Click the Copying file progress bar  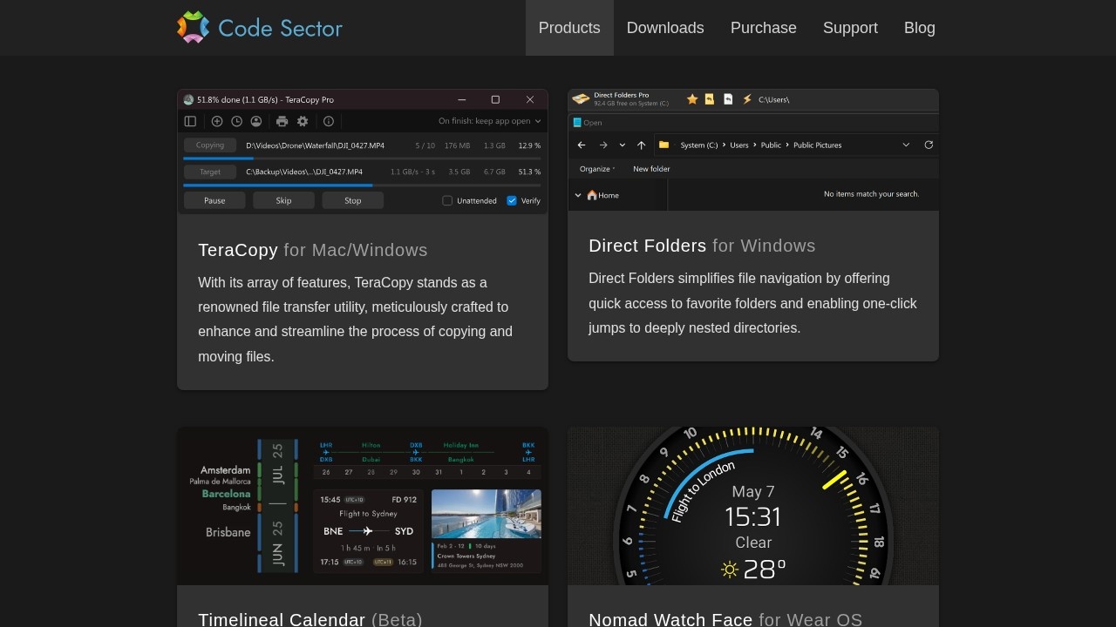pyautogui.click(x=362, y=158)
